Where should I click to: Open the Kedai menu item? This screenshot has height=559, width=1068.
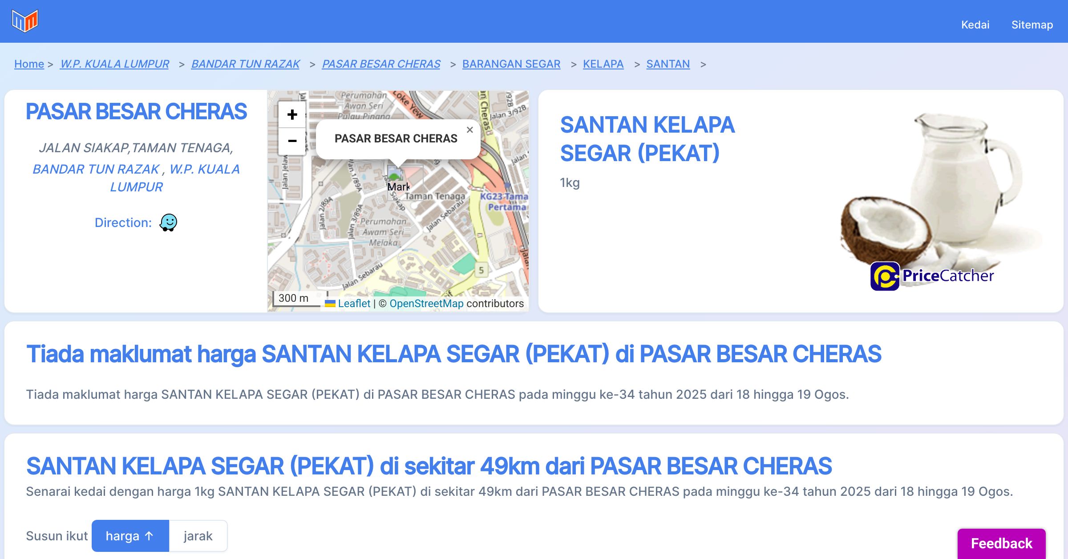click(975, 24)
